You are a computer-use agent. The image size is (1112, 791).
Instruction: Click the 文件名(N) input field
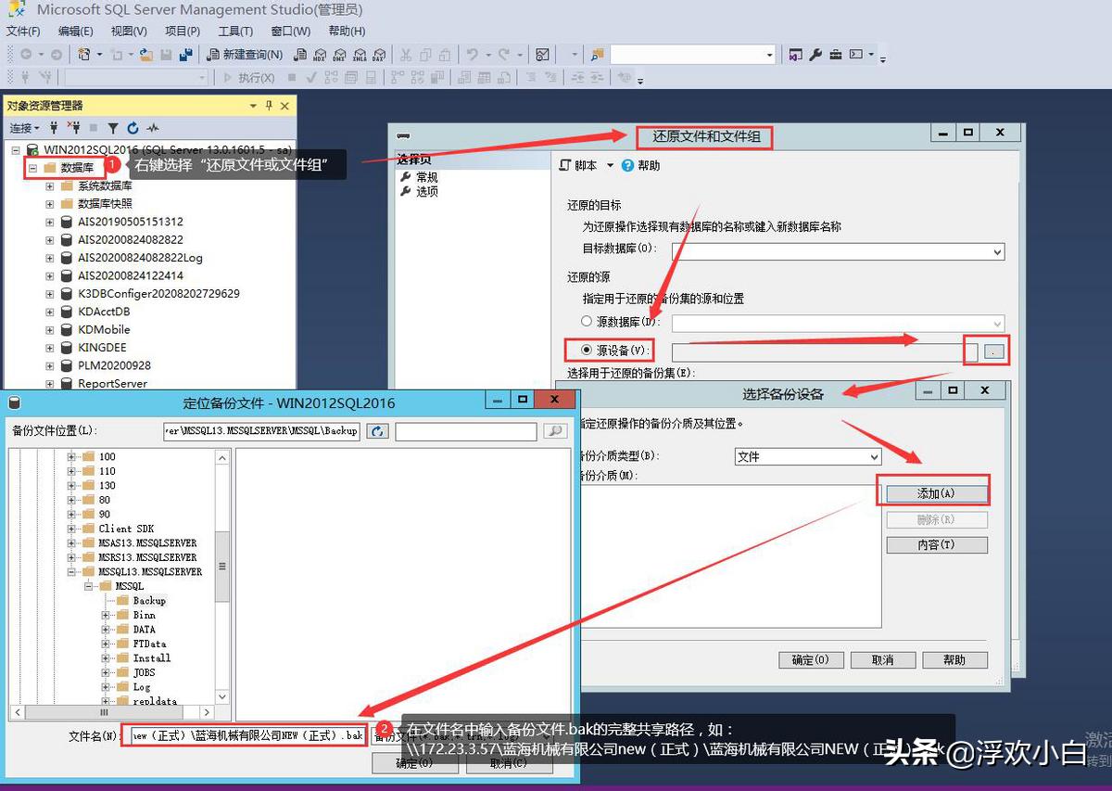(x=250, y=734)
